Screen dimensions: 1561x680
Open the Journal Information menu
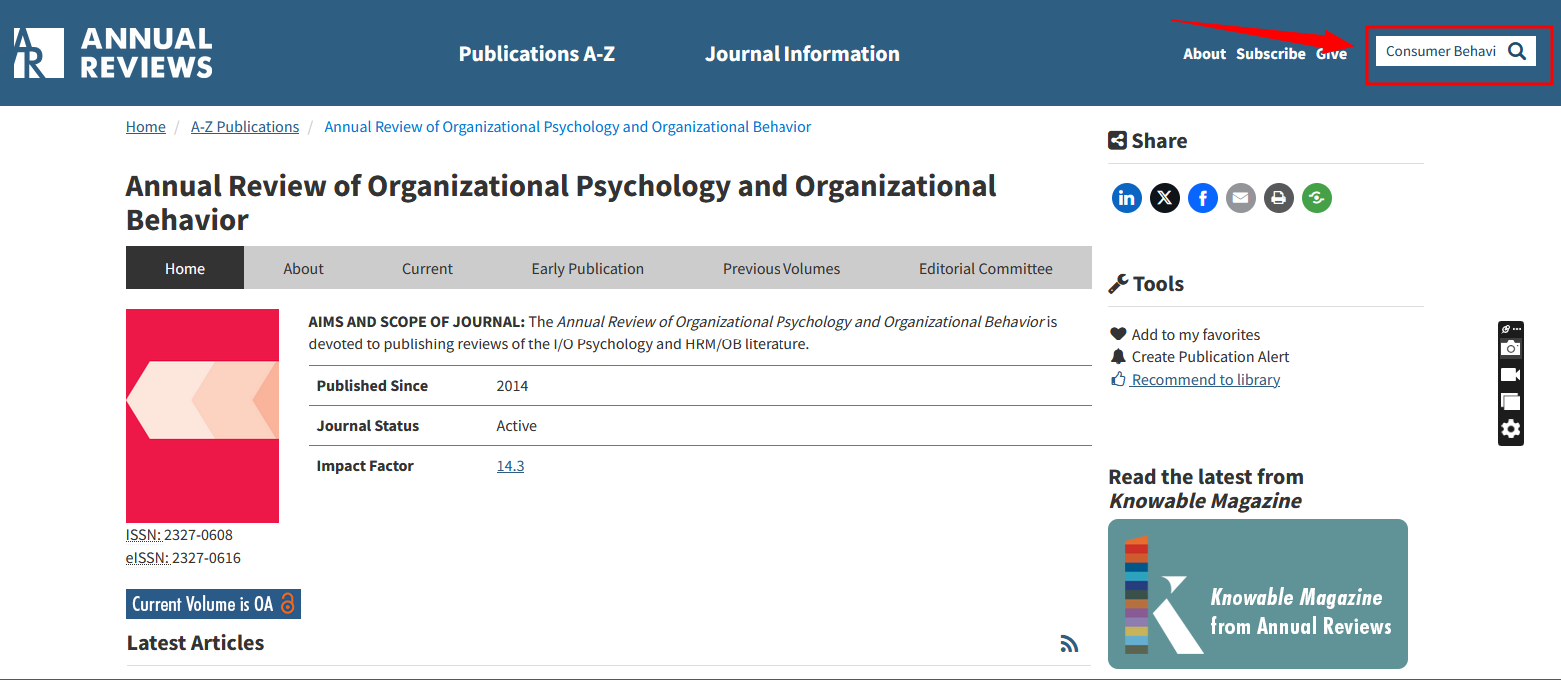click(x=801, y=54)
